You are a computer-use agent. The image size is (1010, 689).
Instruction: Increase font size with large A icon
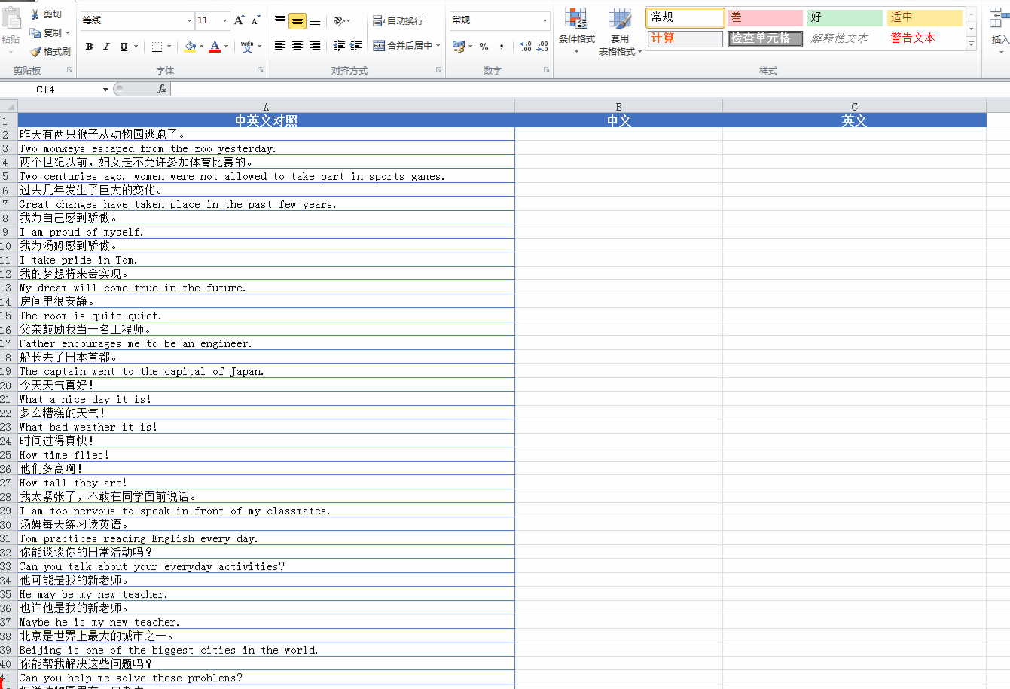click(239, 20)
